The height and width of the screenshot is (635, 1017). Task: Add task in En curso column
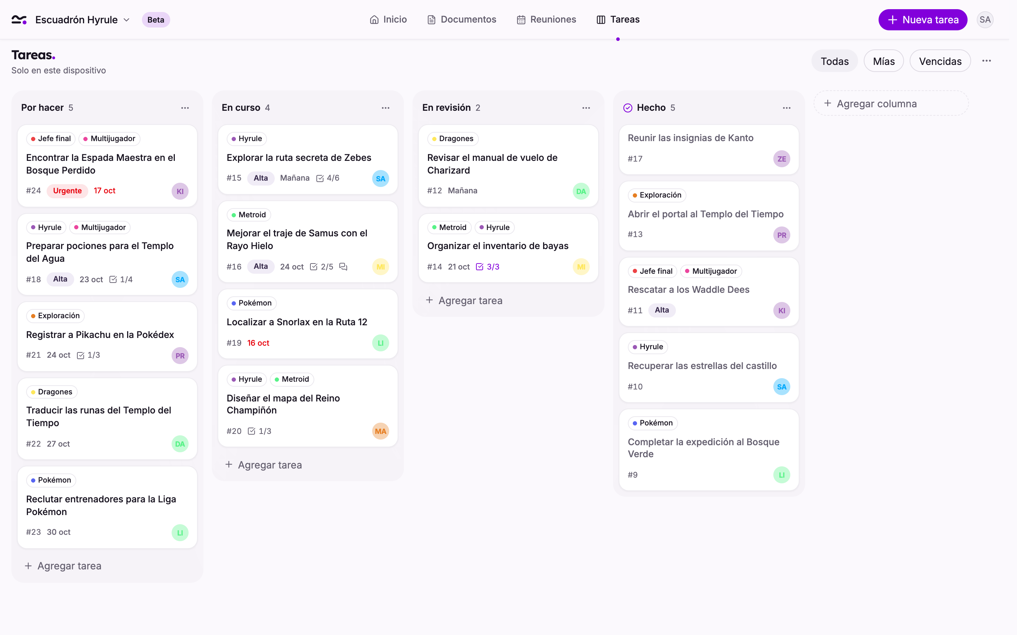pyautogui.click(x=263, y=465)
